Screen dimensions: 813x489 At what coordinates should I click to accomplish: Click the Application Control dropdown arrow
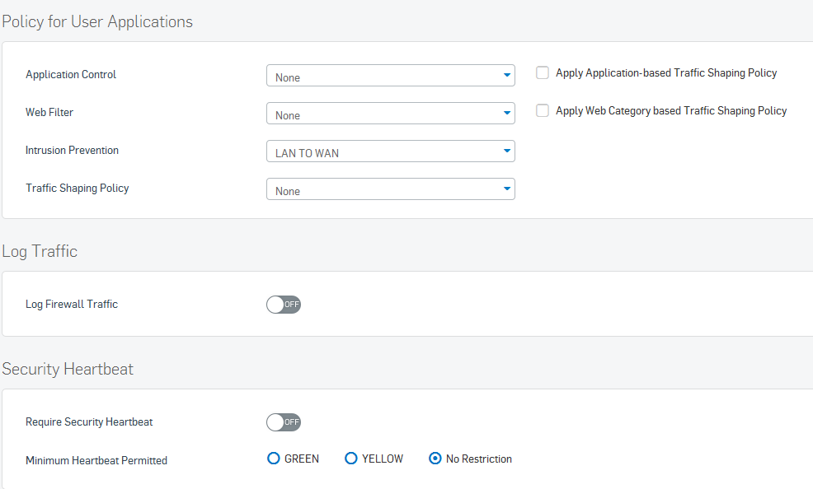(x=506, y=76)
